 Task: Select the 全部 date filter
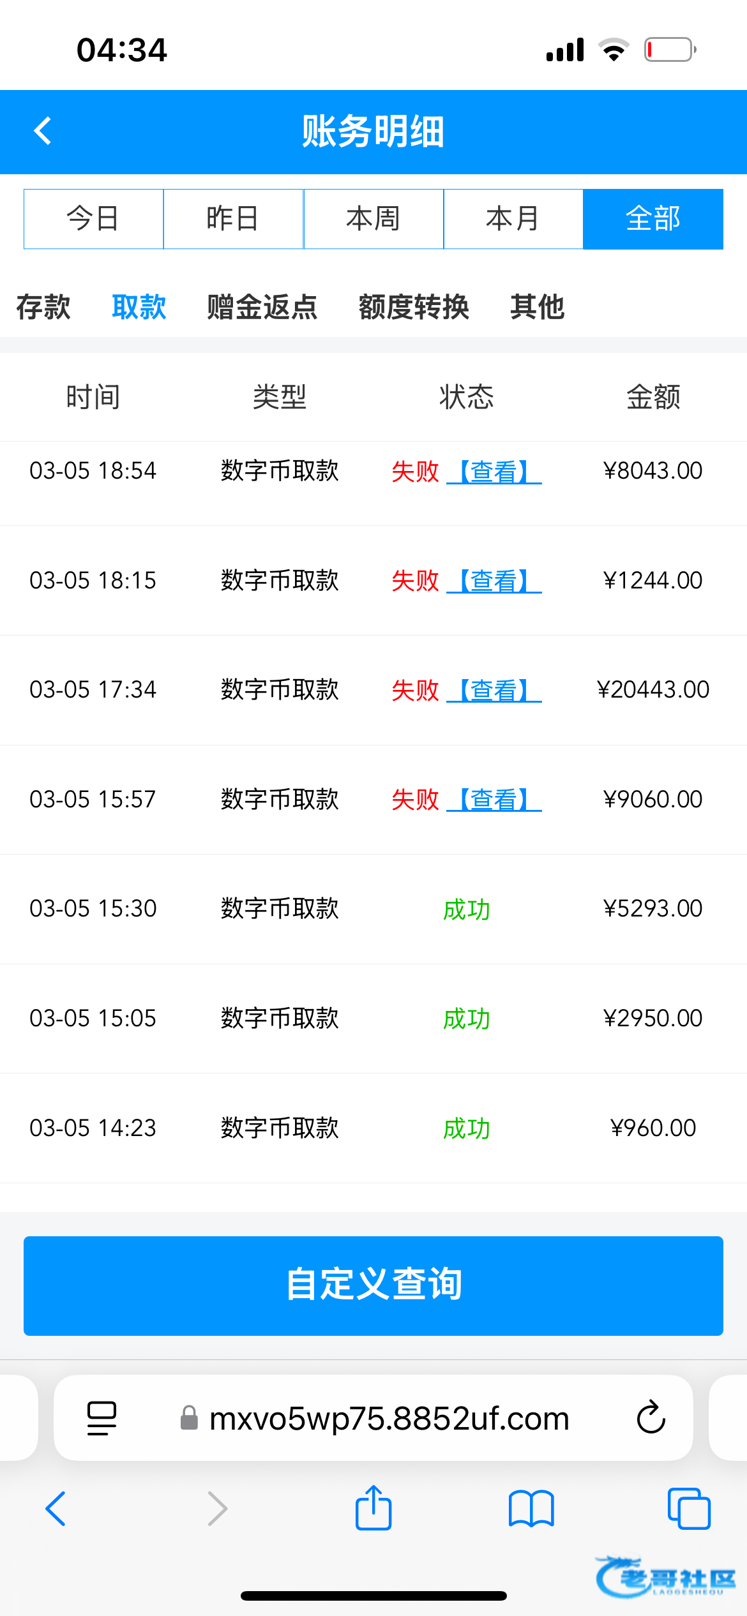[653, 219]
